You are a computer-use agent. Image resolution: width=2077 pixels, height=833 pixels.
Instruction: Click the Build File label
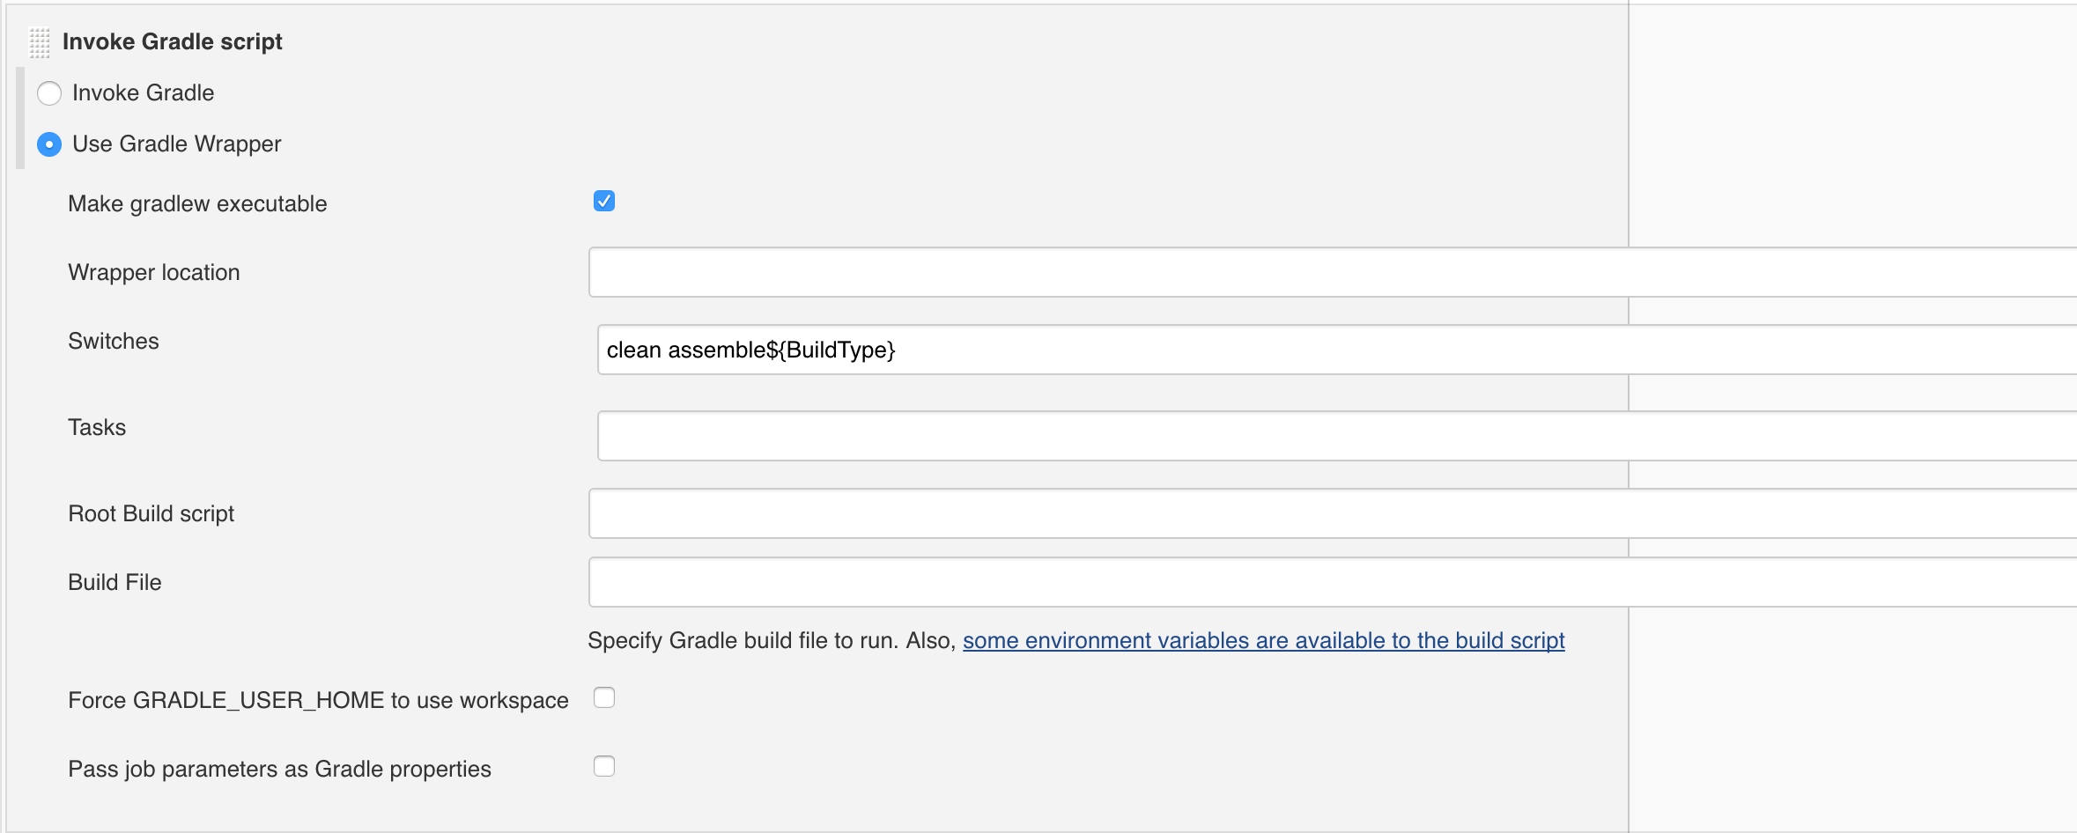pos(115,582)
